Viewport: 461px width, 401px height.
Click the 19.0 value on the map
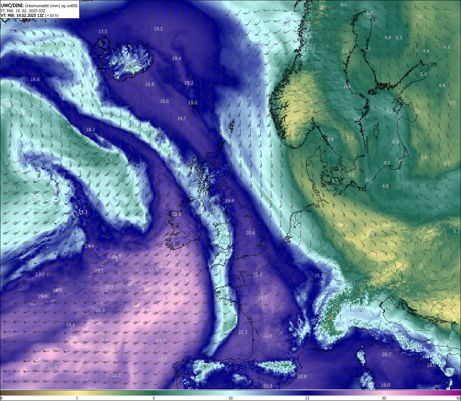pos(385,385)
